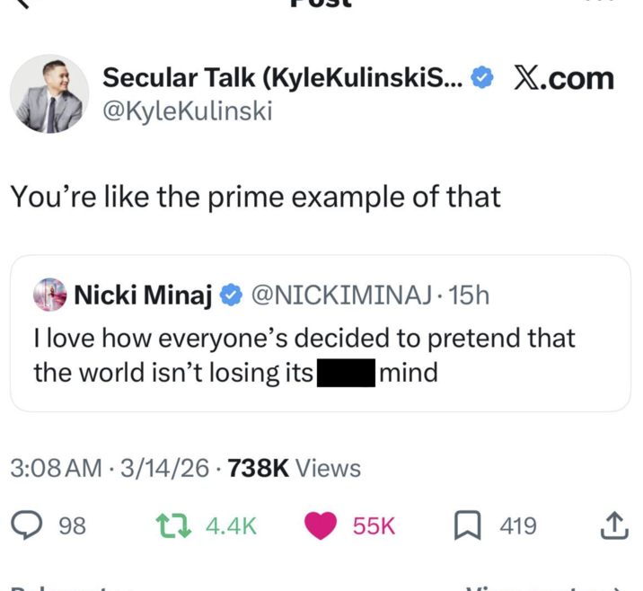The width and height of the screenshot is (643, 591).
Task: Click the 4.4K repost count
Action: coord(231,525)
